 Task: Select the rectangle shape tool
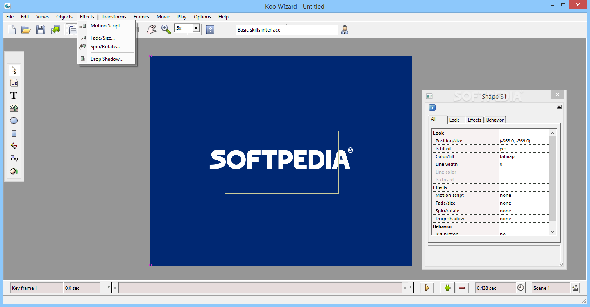tap(14, 133)
